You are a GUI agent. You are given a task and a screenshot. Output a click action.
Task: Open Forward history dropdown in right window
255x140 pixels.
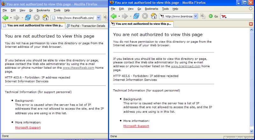click(131, 16)
